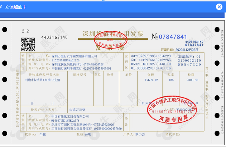Click seller tax ID 9146679MG1HTKQA578 in seller box
Viewport: 226px width, 147px height.
click(x=65, y=121)
